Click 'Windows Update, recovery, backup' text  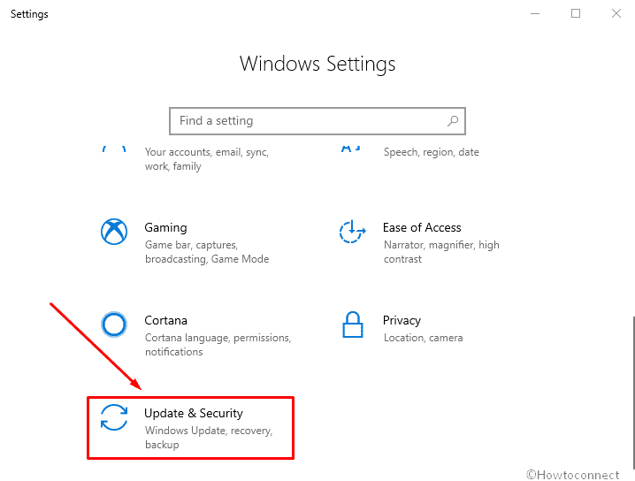(x=209, y=438)
